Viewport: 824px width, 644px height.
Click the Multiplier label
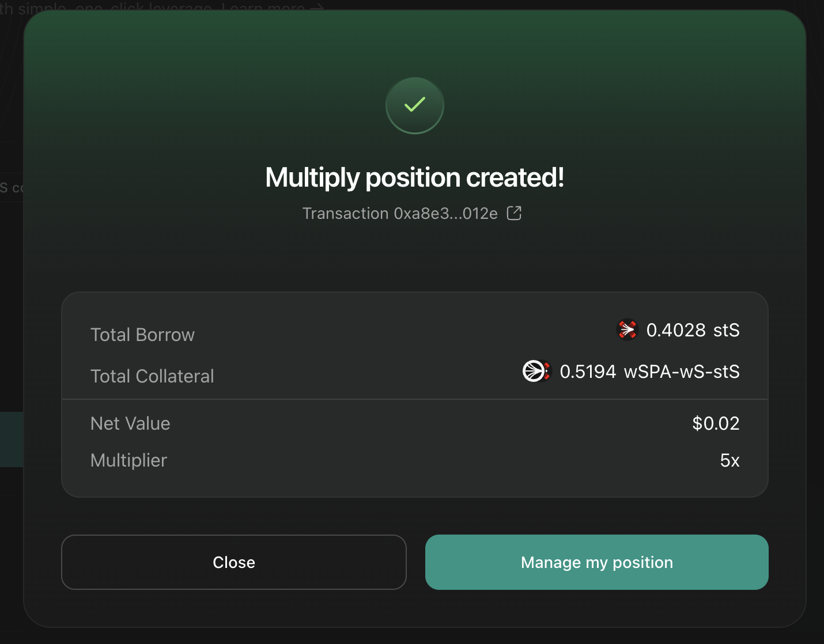click(x=128, y=460)
